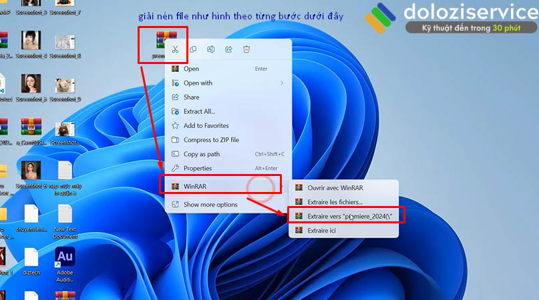This screenshot has width=539, height=300.
Task: Select Share in the context menu list
Action: coord(228,97)
